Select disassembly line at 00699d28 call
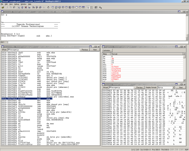This screenshot has height=151, width=189. coord(29,57)
